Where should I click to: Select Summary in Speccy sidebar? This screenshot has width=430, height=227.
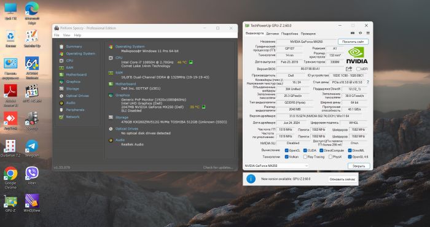(x=74, y=47)
